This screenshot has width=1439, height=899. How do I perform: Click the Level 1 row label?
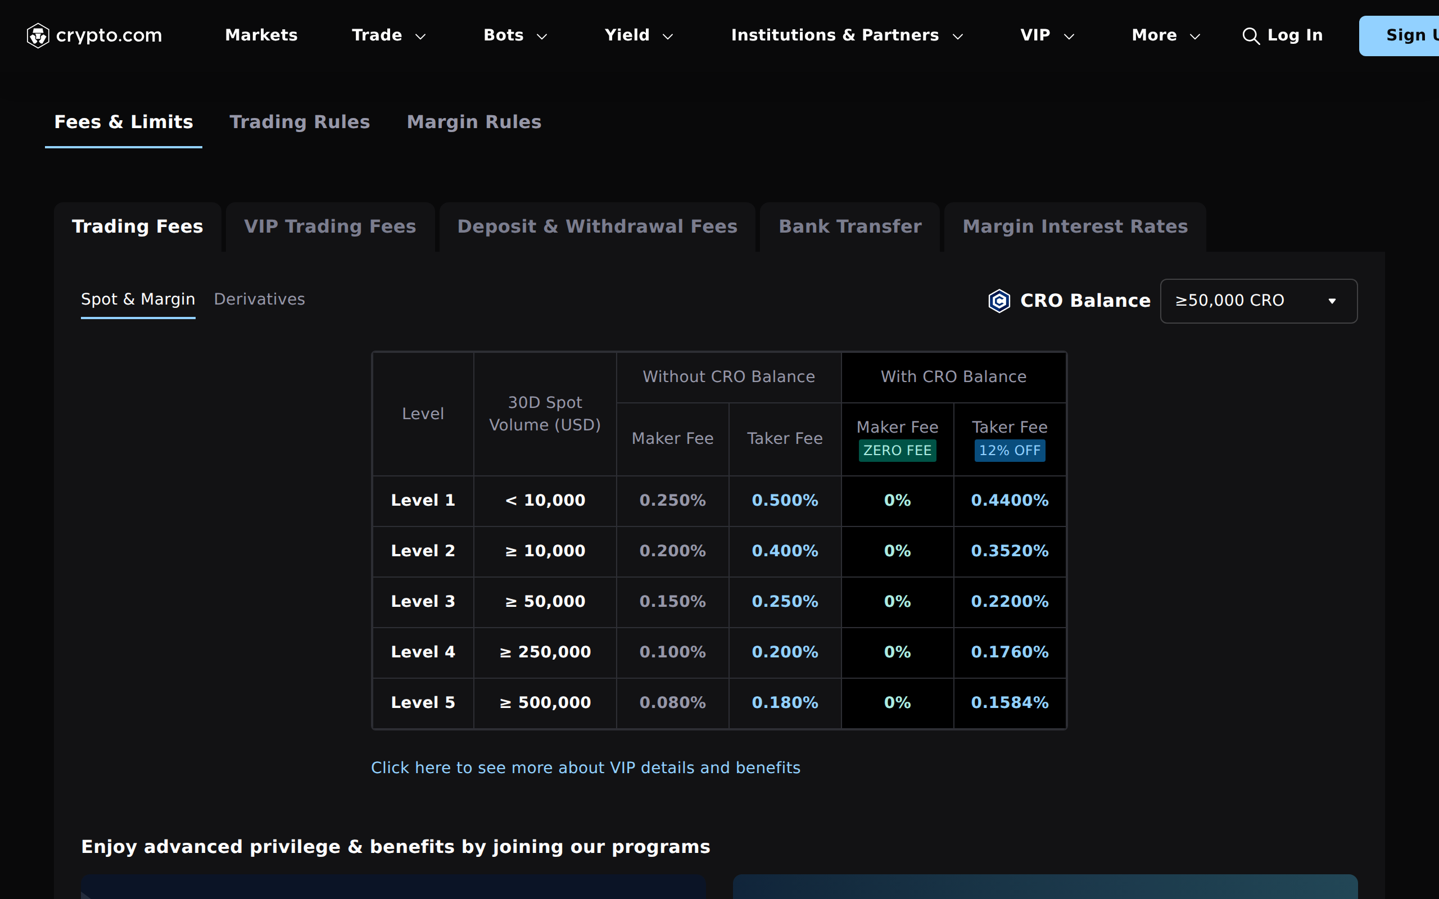pos(423,501)
